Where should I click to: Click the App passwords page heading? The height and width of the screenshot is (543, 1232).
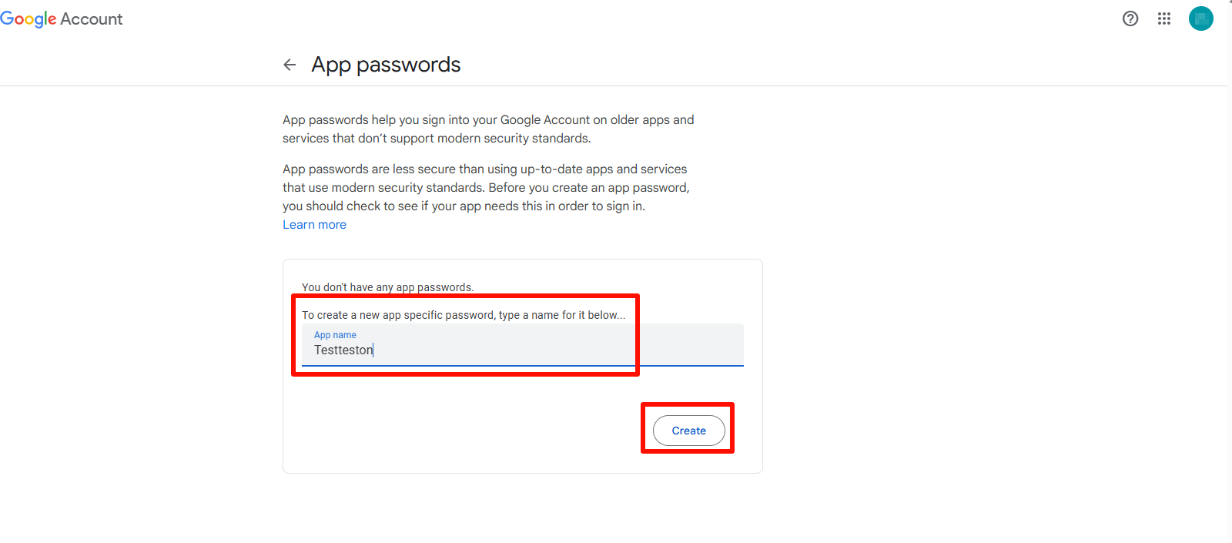(386, 65)
